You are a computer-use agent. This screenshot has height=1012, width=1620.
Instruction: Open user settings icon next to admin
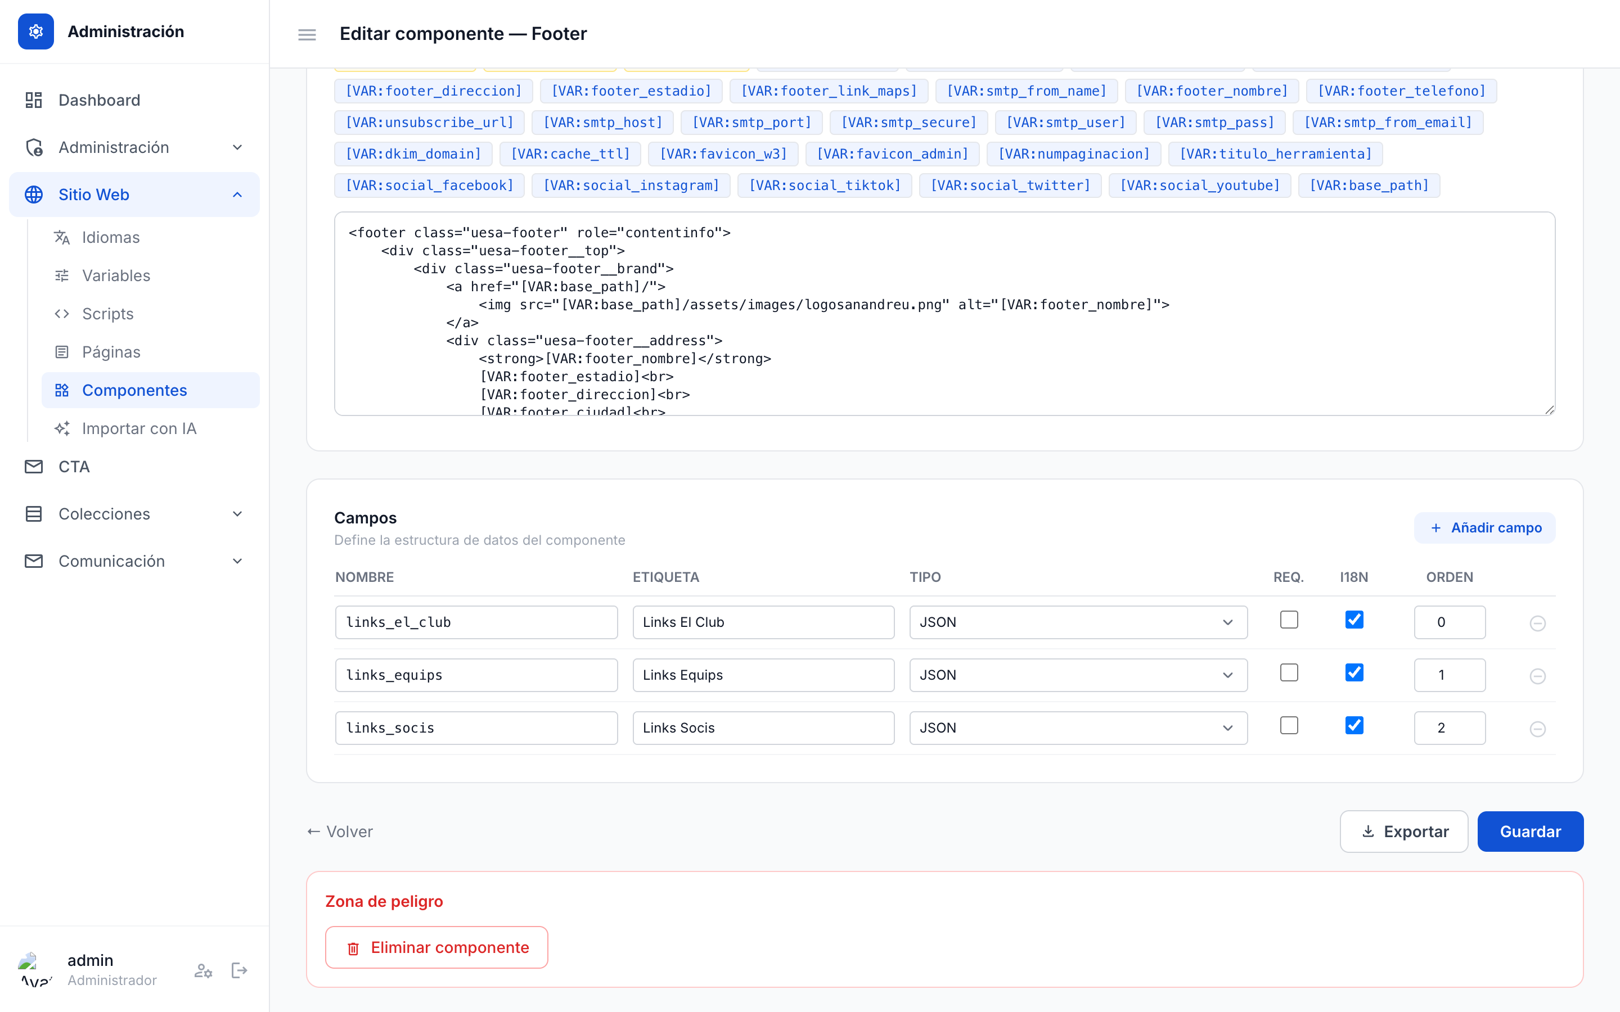click(x=204, y=970)
